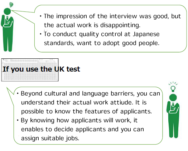188x151 pixels.
Task: Click the necktie on the lightbulb figure
Action: tap(173, 104)
